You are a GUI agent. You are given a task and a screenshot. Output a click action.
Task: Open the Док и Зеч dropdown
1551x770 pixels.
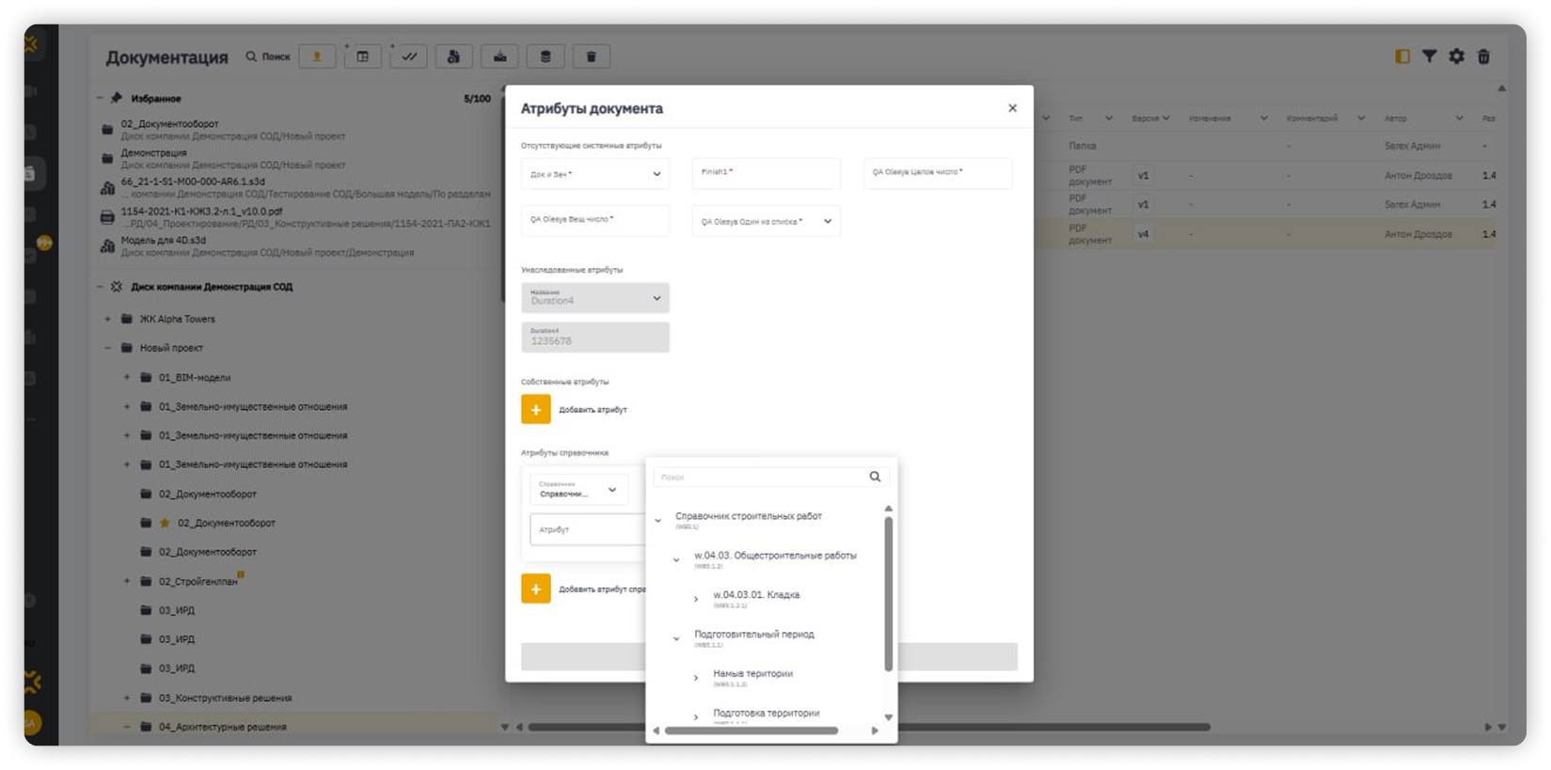[595, 174]
